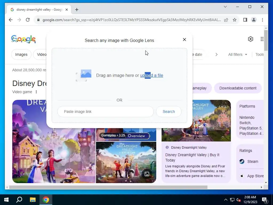Image resolution: width=273 pixels, height=205 pixels.
Task: Open the notification center icon
Action: (264, 200)
